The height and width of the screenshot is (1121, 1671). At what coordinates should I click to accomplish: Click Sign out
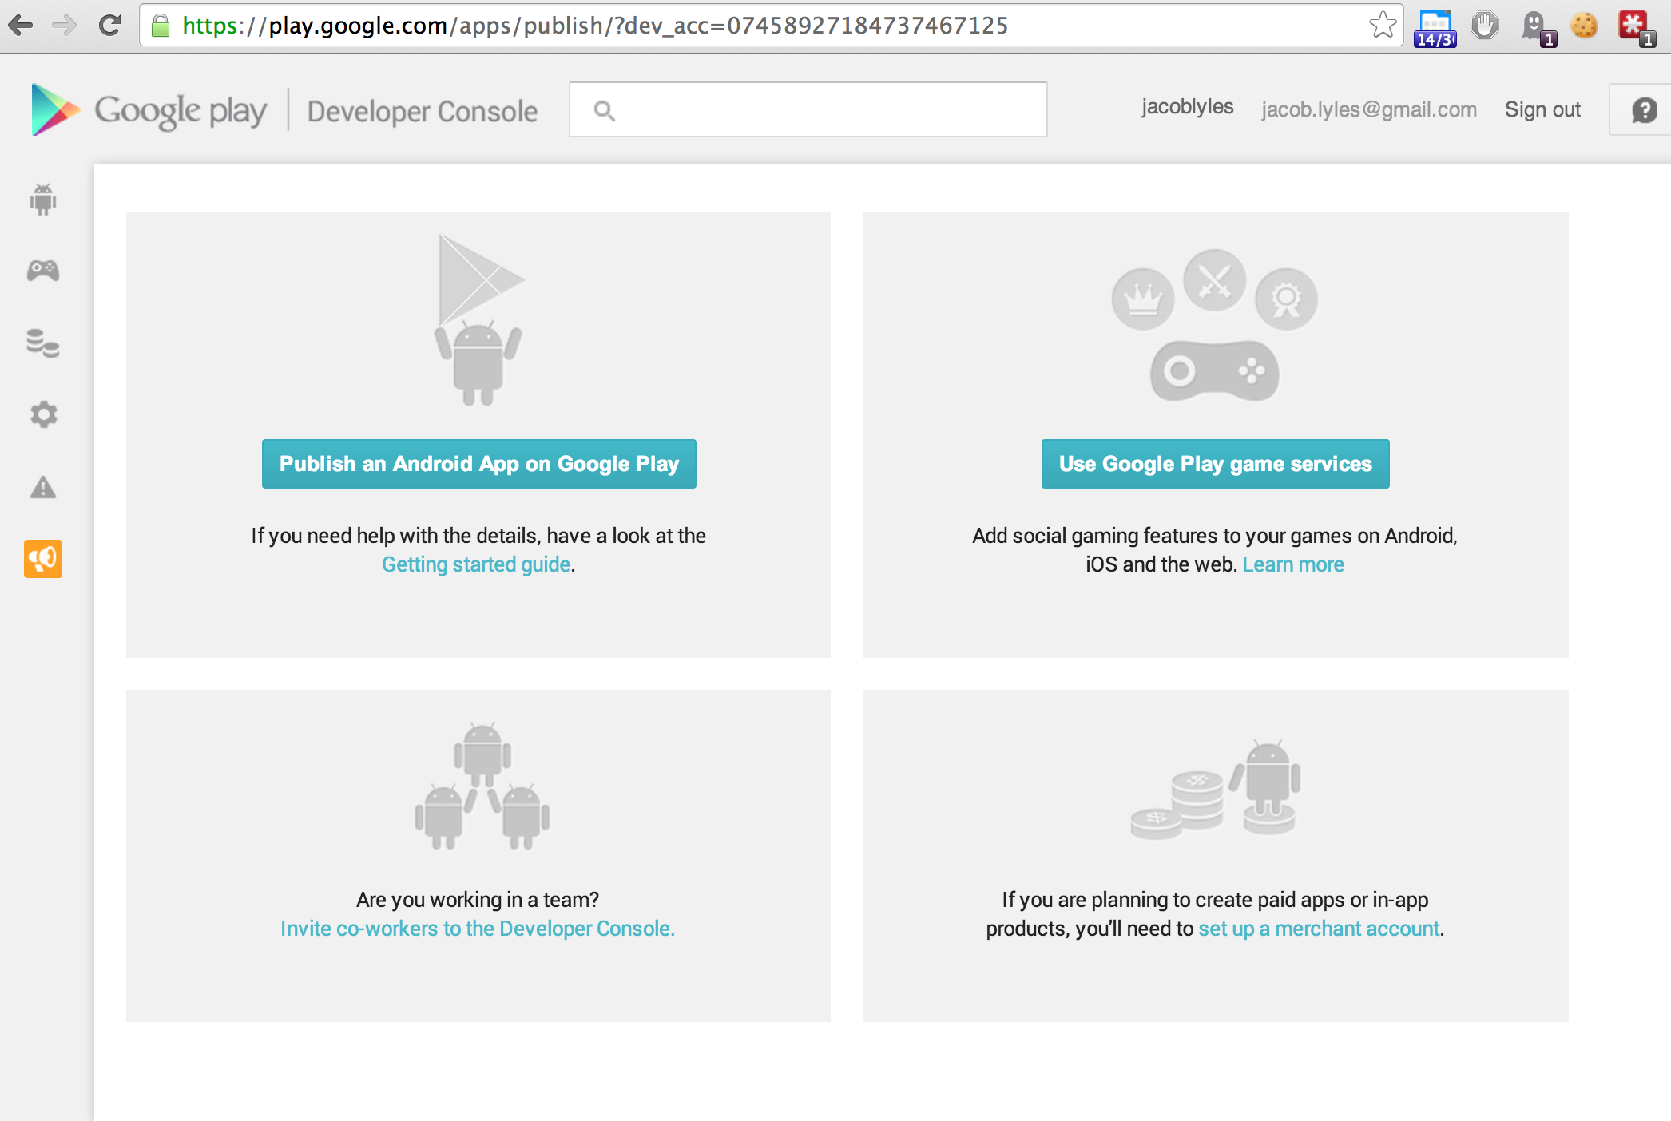[1542, 109]
